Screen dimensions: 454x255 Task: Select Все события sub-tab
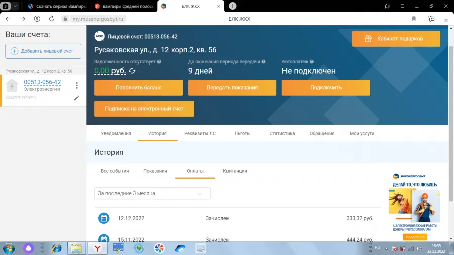pyautogui.click(x=115, y=171)
